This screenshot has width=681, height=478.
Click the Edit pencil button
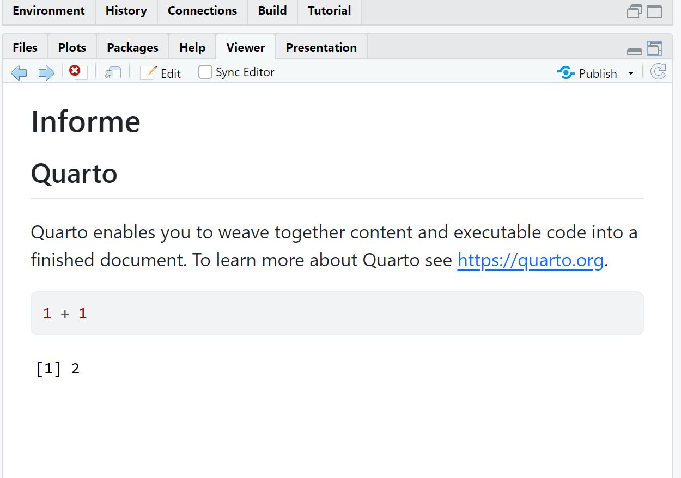[x=161, y=73]
